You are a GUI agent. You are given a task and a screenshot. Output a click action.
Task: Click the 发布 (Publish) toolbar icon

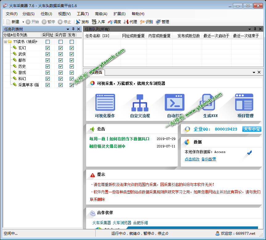click(x=78, y=22)
